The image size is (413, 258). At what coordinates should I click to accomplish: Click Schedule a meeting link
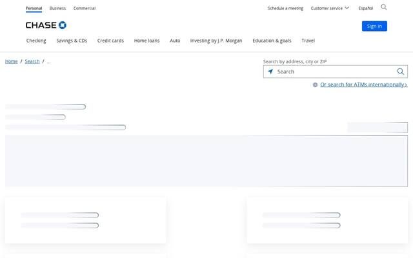(285, 8)
